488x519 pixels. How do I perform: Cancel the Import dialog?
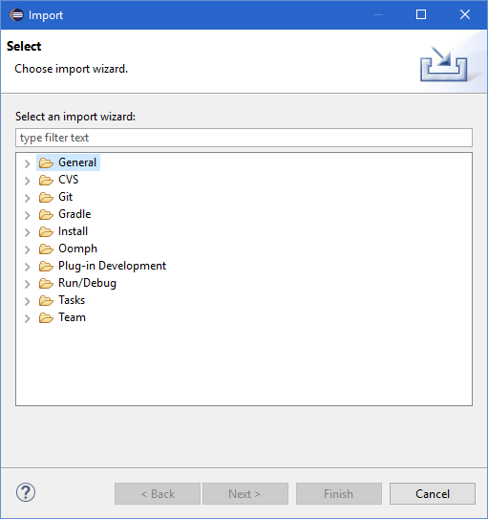click(433, 494)
